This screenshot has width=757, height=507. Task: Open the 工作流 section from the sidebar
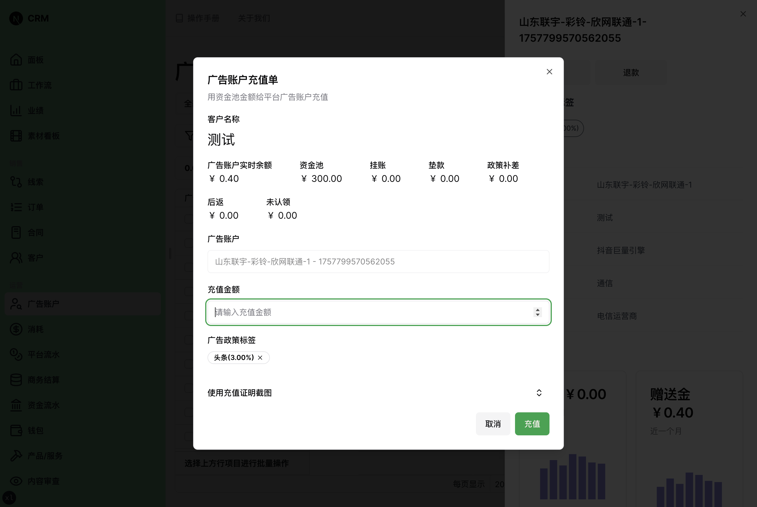[x=16, y=85]
